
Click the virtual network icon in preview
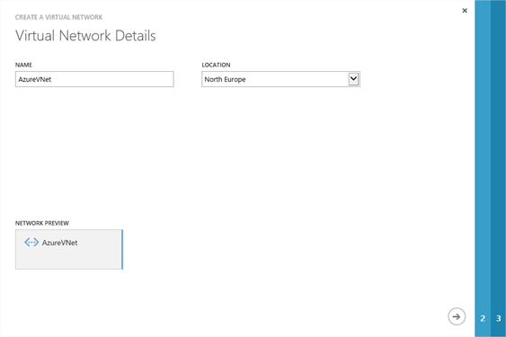point(31,242)
